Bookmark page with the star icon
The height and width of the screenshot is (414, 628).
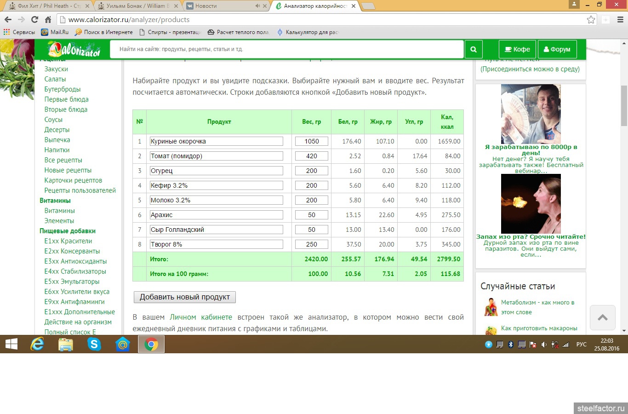click(x=591, y=20)
